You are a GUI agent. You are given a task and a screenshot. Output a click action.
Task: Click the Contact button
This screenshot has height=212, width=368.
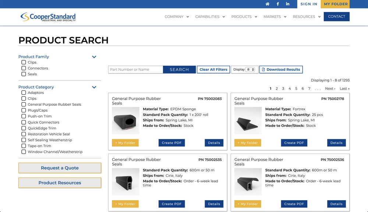[x=337, y=17]
